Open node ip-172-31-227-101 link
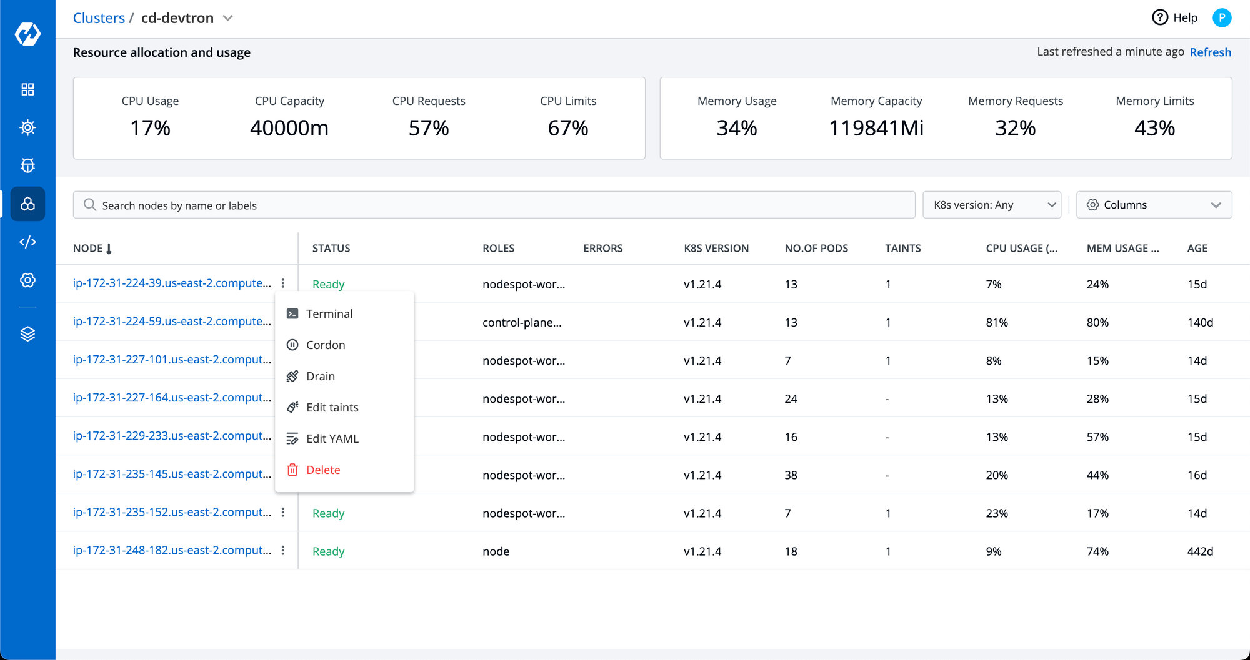Viewport: 1250px width, 660px height. coord(172,359)
